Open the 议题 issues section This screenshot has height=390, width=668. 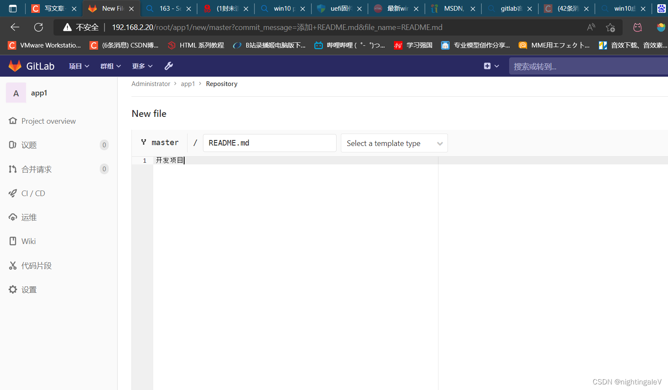click(29, 145)
